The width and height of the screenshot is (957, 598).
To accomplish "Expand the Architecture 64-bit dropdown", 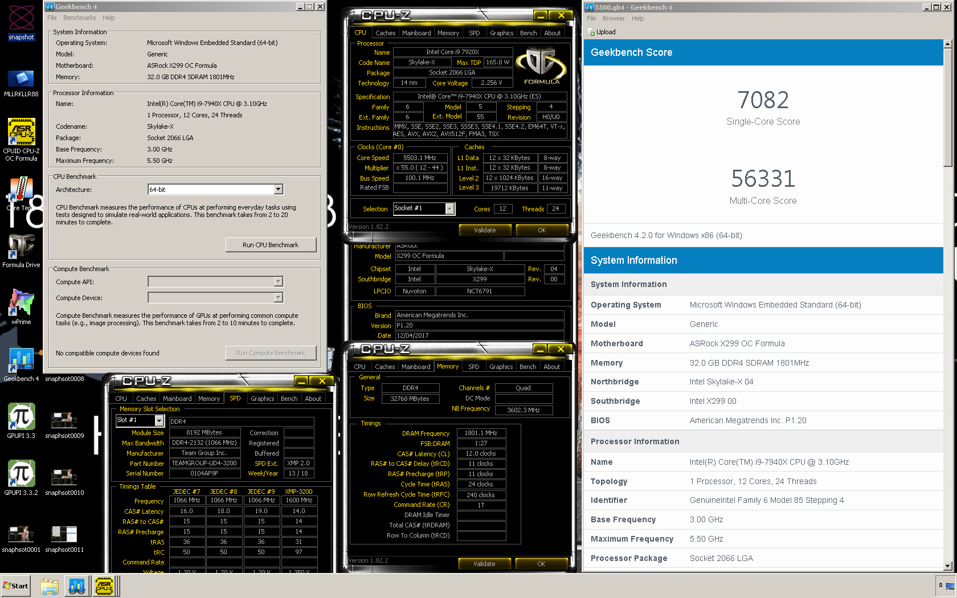I will (278, 189).
